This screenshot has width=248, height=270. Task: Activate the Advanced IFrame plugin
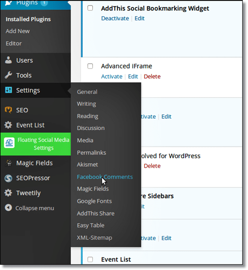112,77
